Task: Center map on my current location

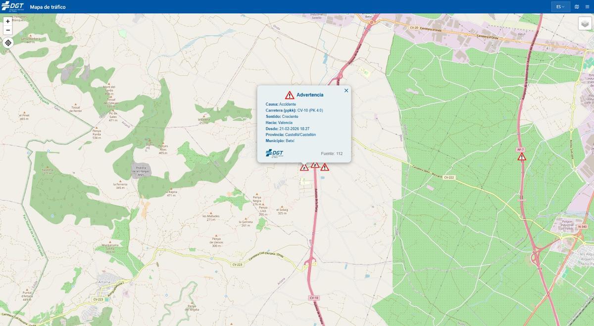Action: 8,43
